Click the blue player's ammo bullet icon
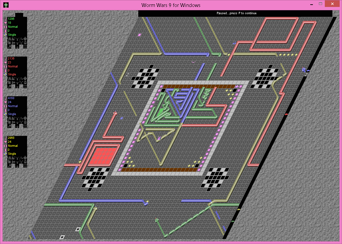 [5, 110]
